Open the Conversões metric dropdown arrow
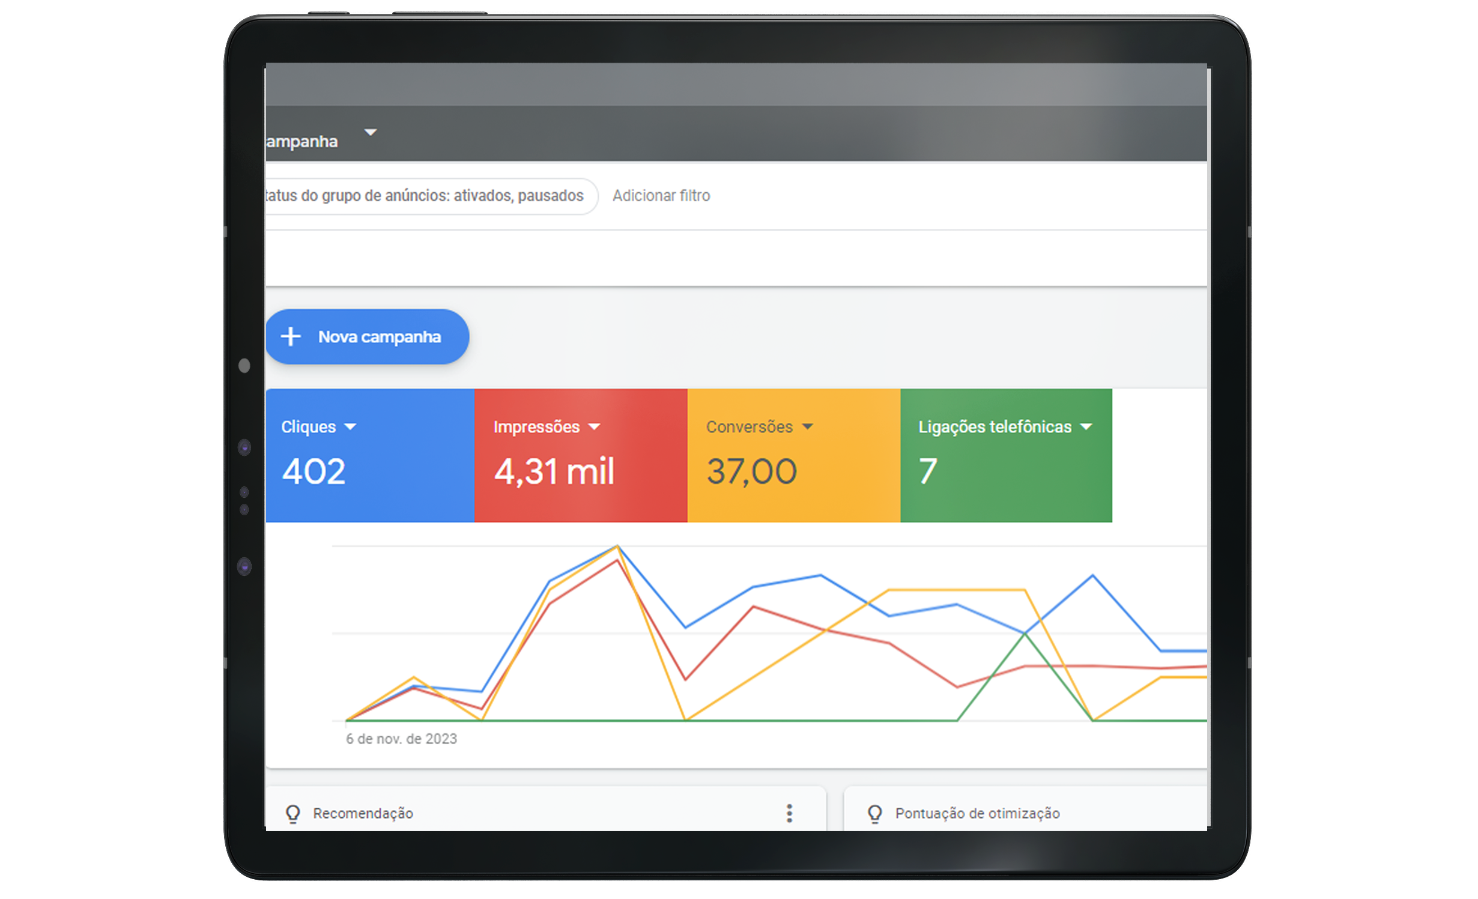Viewport: 1478px width, 899px height. (808, 427)
